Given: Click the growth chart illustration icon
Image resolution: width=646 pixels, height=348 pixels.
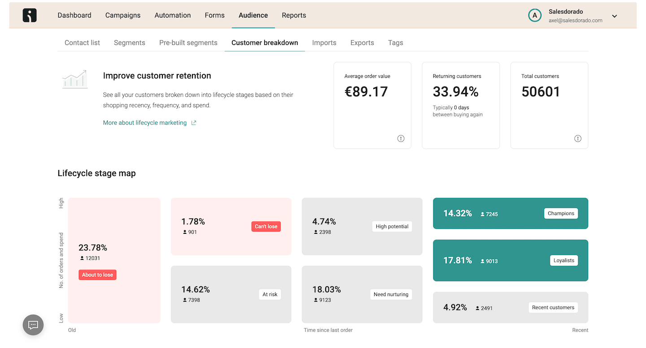Looking at the screenshot, I should 75,79.
